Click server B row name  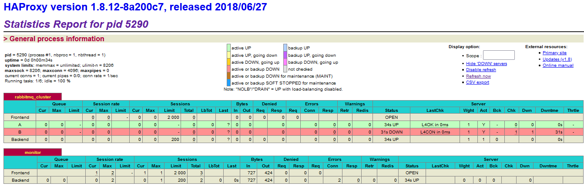[x=20, y=132]
